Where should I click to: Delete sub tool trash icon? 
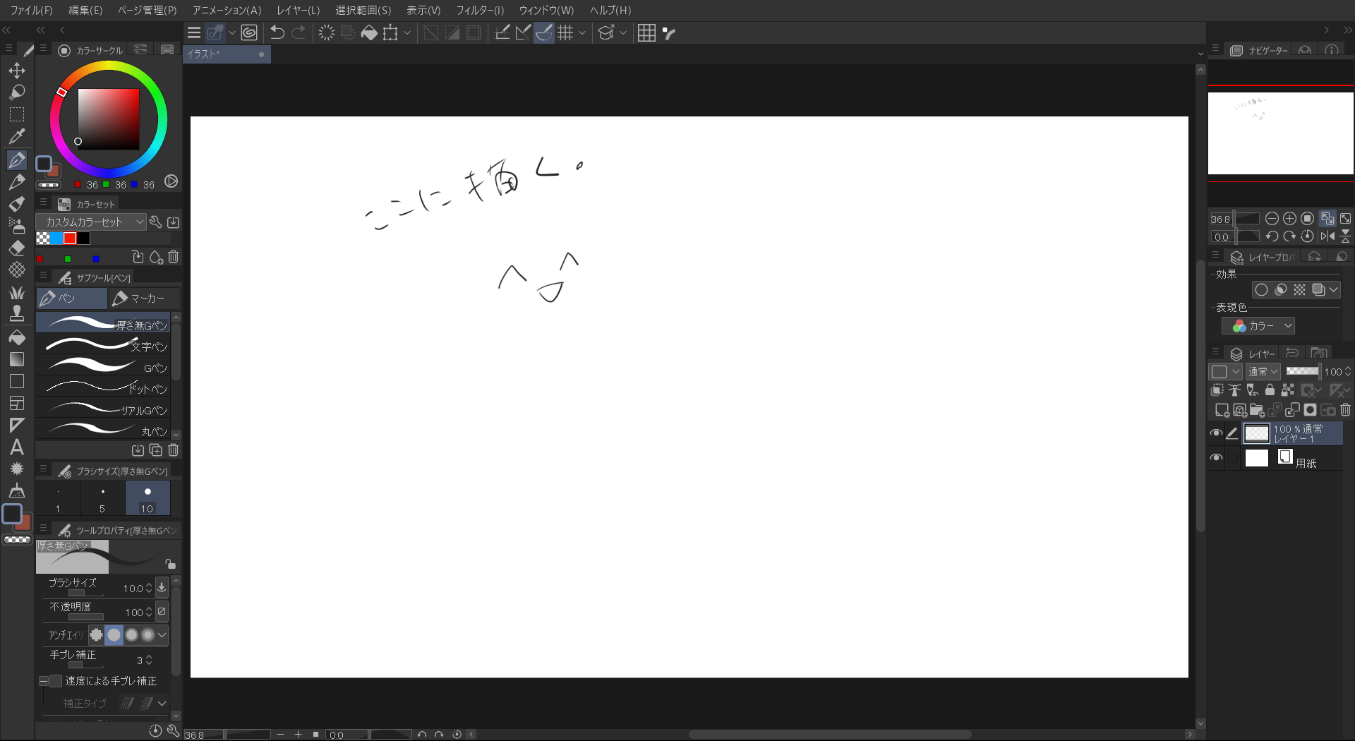[x=174, y=450]
